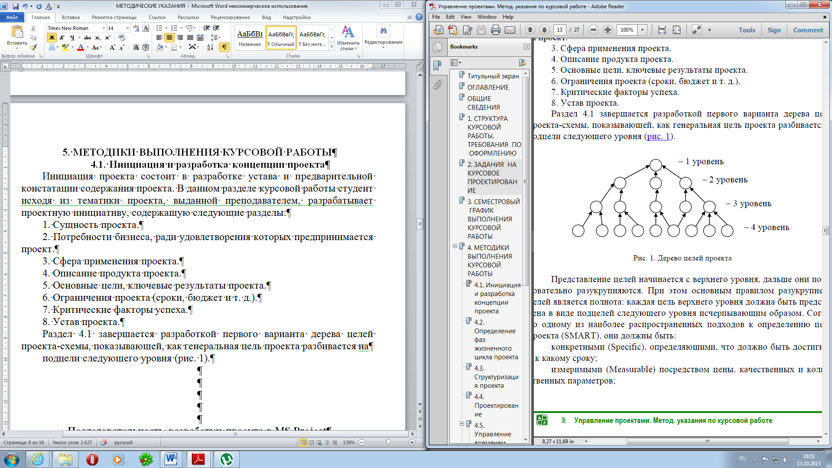Select the Название style in Word
The height and width of the screenshot is (468, 832).
coord(250,38)
